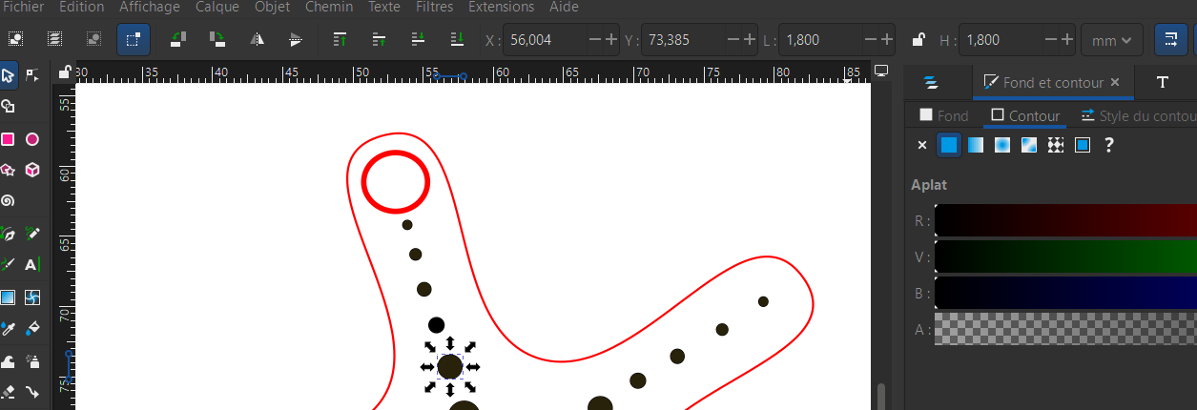The width and height of the screenshot is (1197, 410).
Task: Choose the linear gradient paint type
Action: pyautogui.click(x=976, y=145)
